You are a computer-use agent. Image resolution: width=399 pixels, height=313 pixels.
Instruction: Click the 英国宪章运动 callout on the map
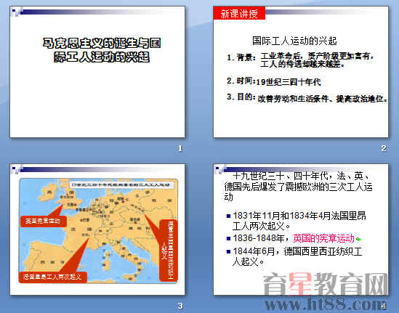(44, 221)
